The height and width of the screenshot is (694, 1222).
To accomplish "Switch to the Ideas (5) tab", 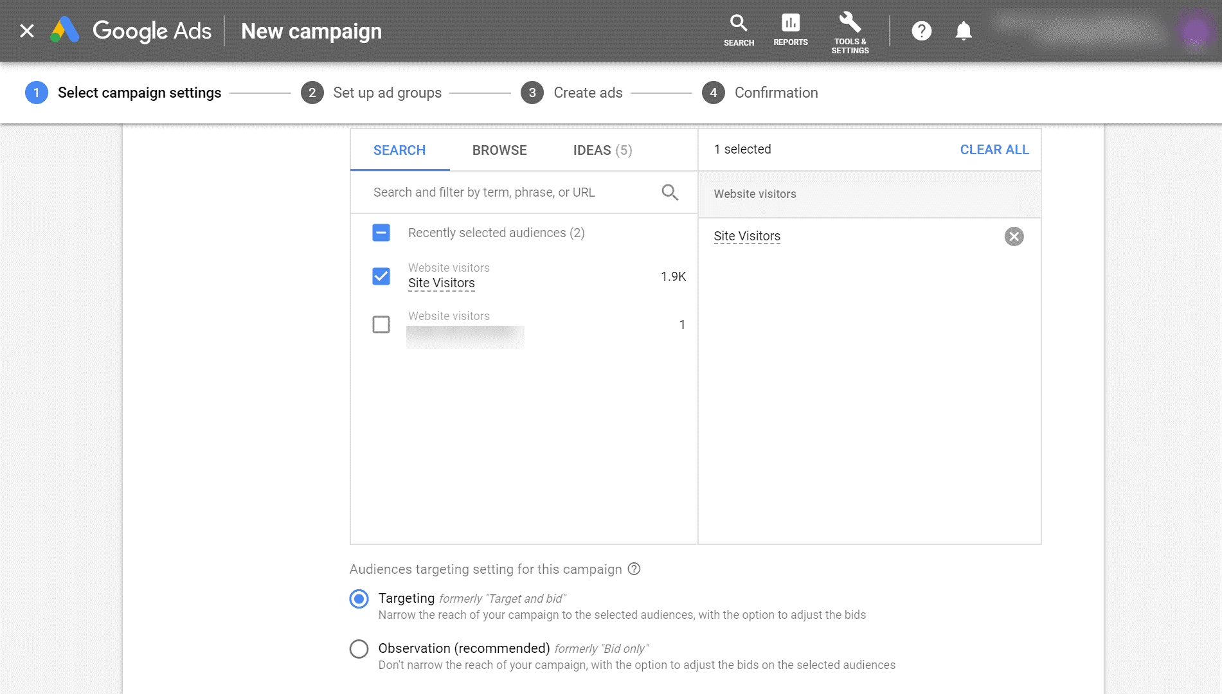I will 602,150.
